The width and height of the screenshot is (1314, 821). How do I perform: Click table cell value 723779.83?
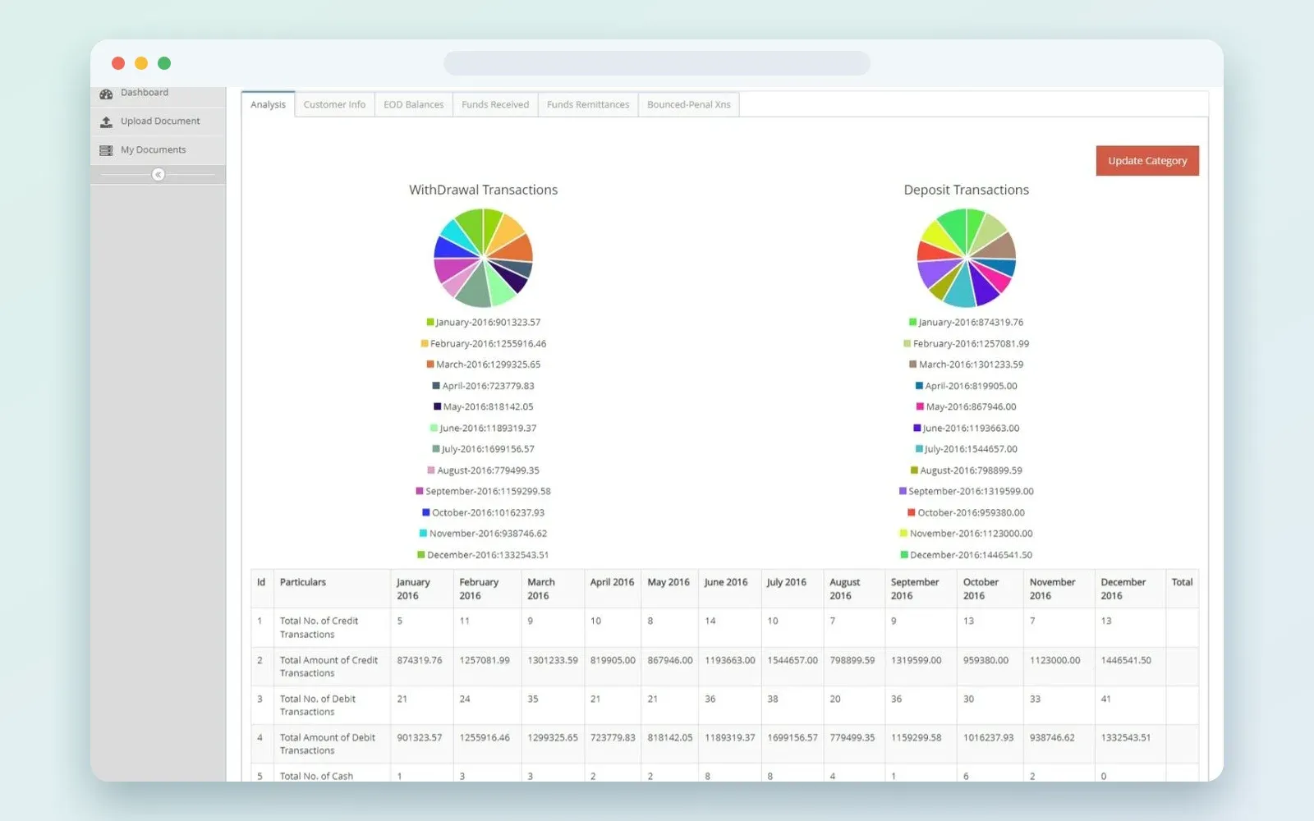(x=613, y=738)
